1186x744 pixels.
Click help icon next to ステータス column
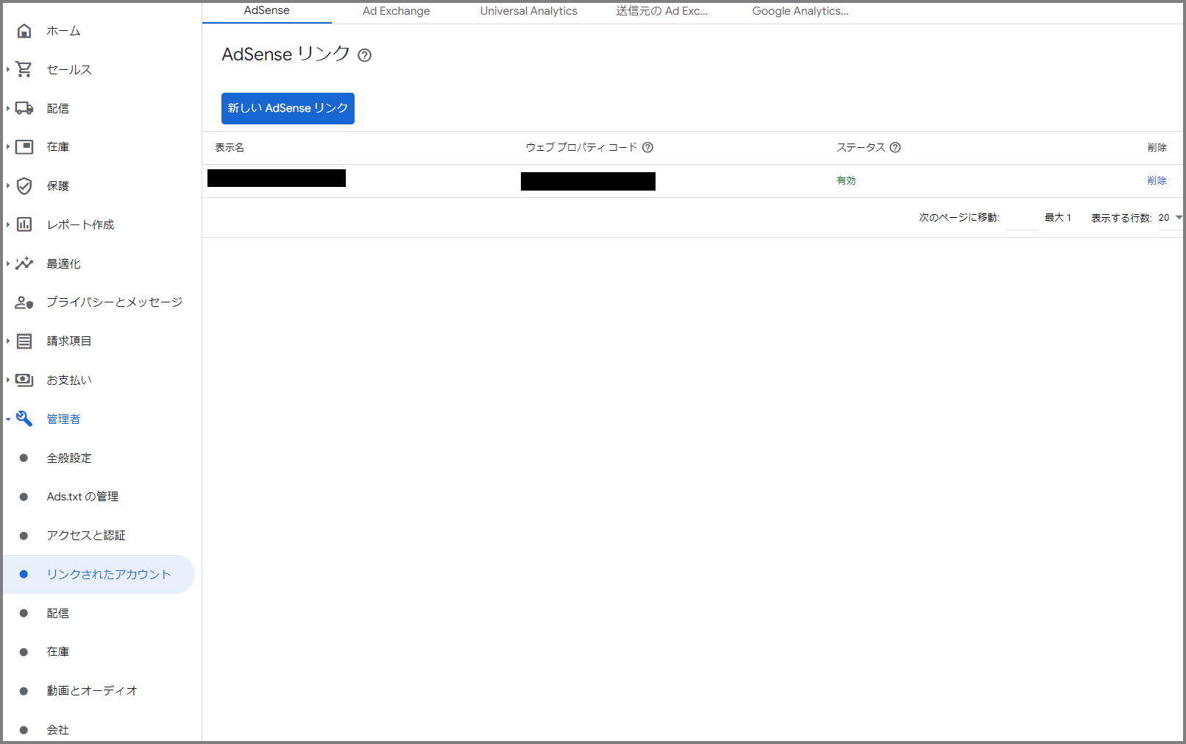(x=895, y=147)
